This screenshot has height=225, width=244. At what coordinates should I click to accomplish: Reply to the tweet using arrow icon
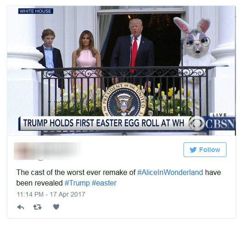pyautogui.click(x=20, y=207)
